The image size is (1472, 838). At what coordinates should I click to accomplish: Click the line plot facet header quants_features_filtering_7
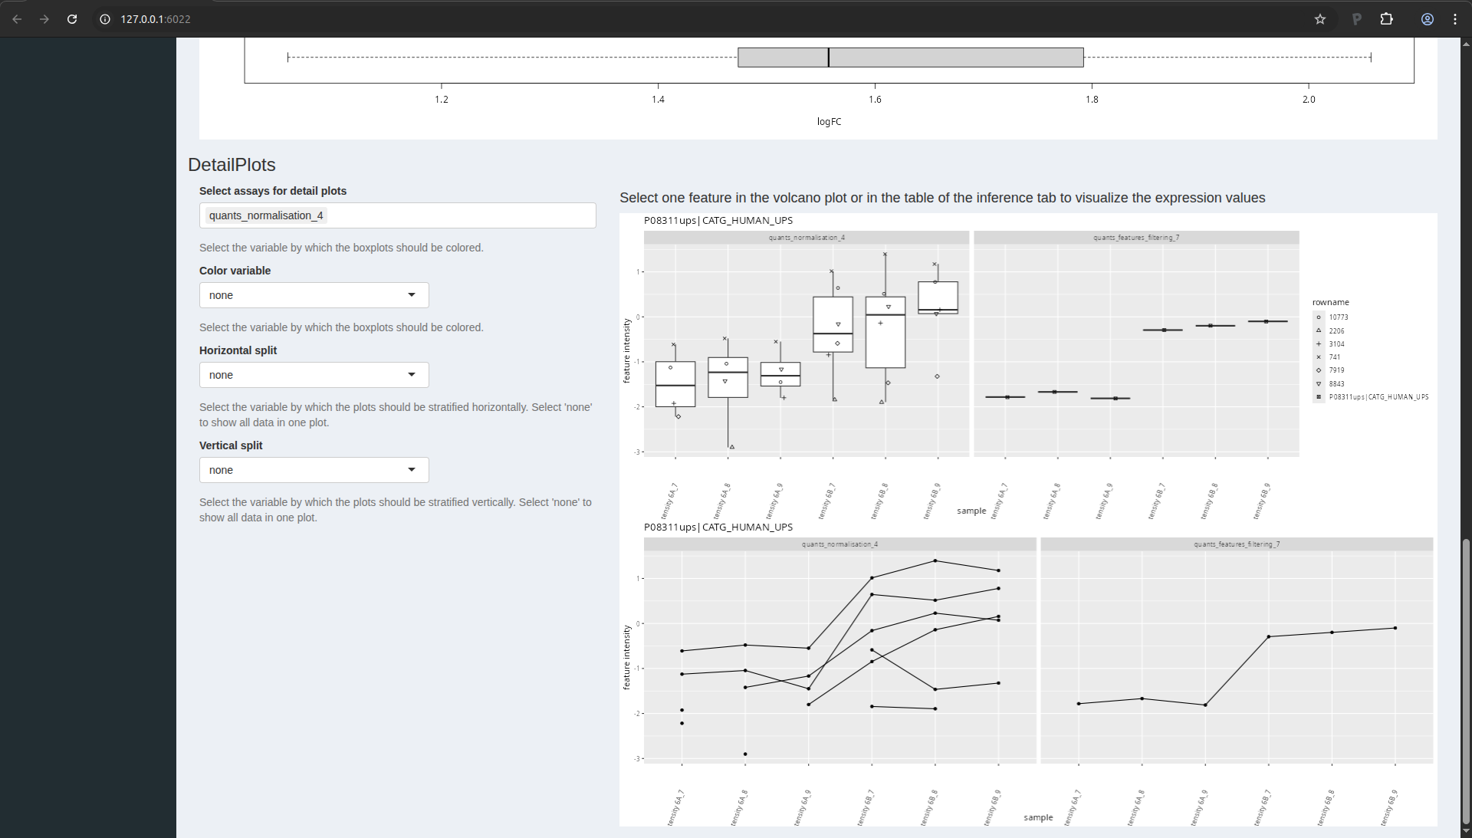1237,544
